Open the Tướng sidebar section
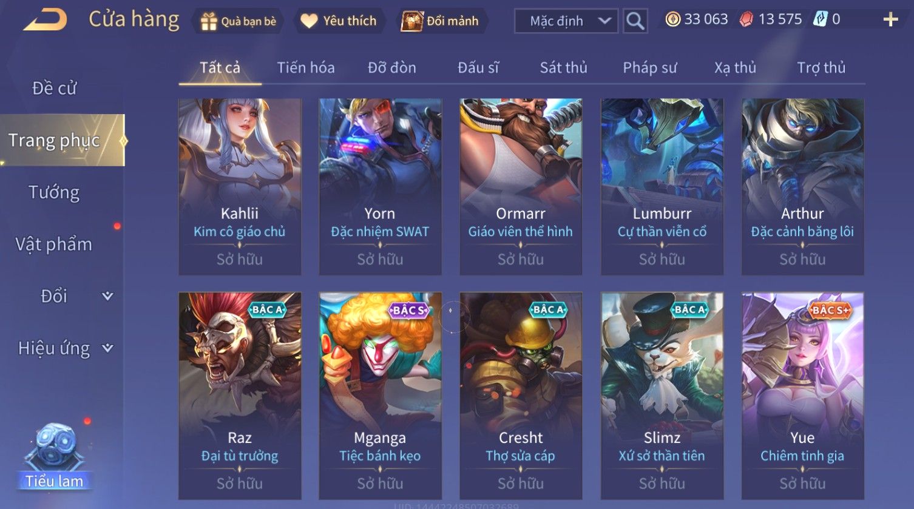 click(54, 192)
